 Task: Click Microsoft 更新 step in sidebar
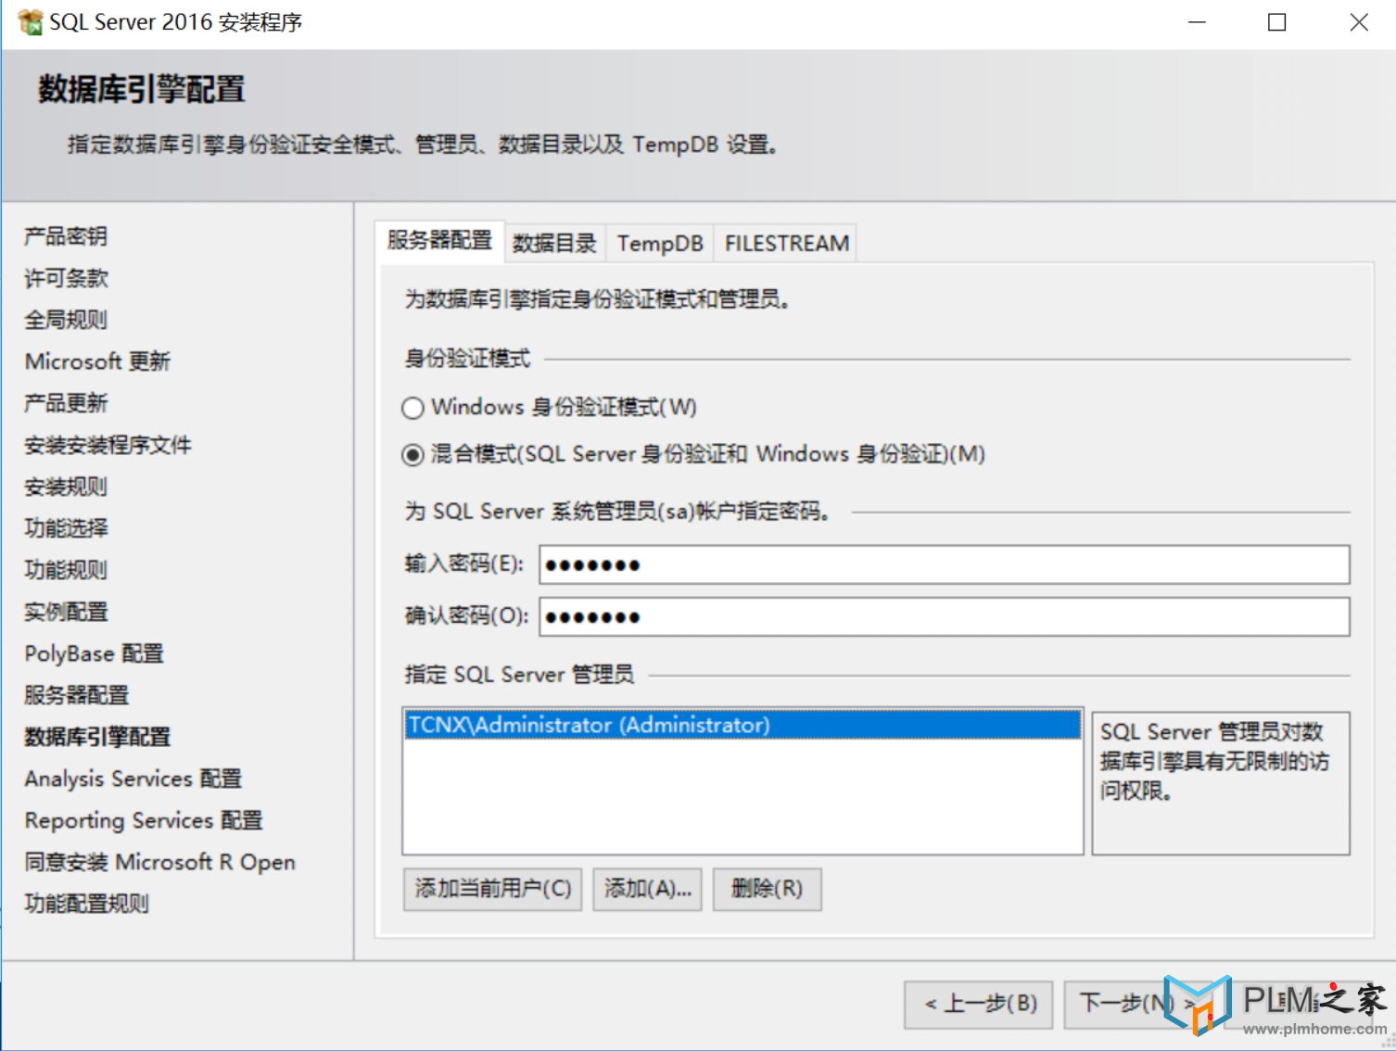(97, 361)
